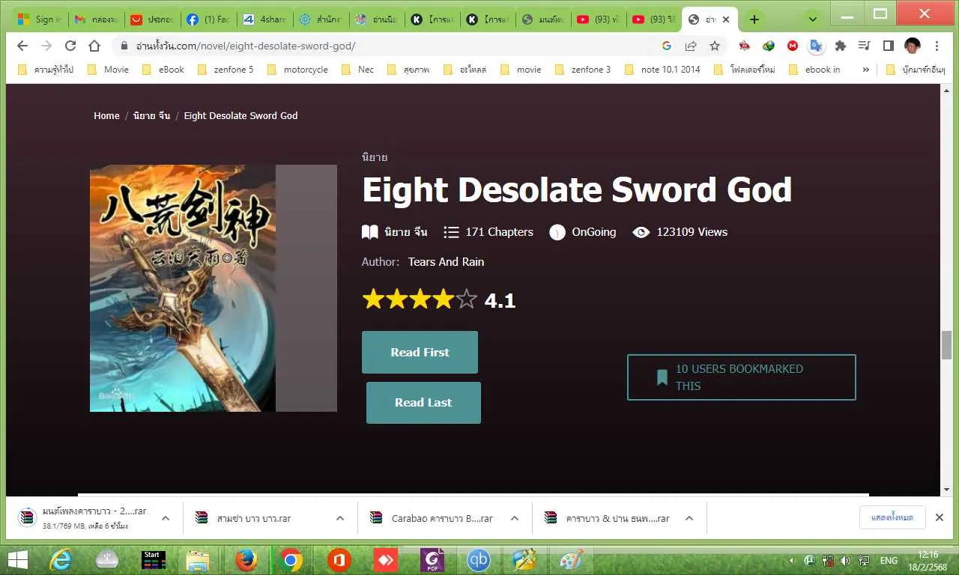Screen dimensions: 959x575
Task: Open the Chrome profile avatar
Action: (x=912, y=46)
